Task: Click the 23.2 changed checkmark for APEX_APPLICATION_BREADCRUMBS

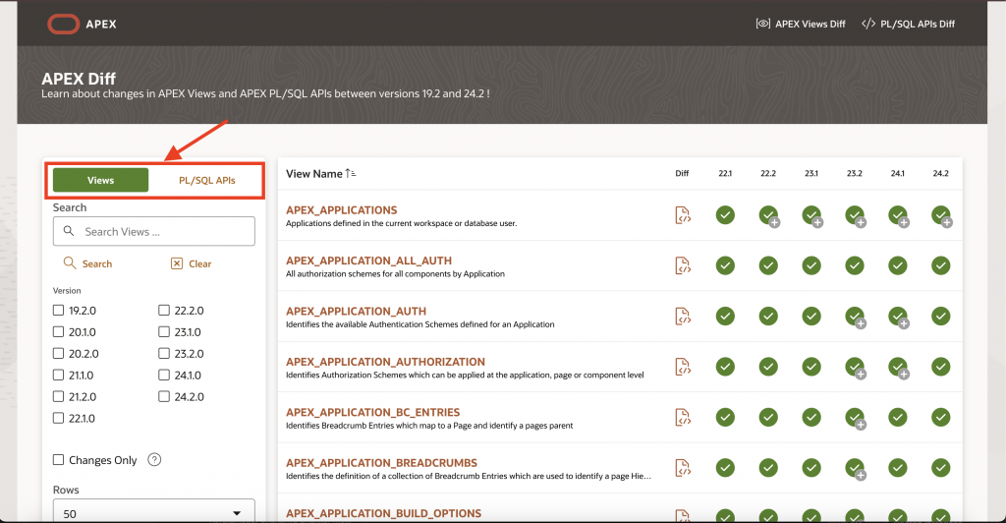Action: pos(855,469)
